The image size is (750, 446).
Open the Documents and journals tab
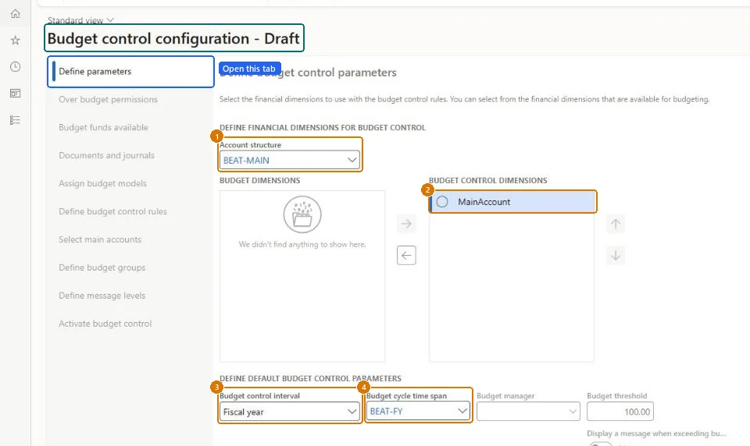[x=107, y=156]
